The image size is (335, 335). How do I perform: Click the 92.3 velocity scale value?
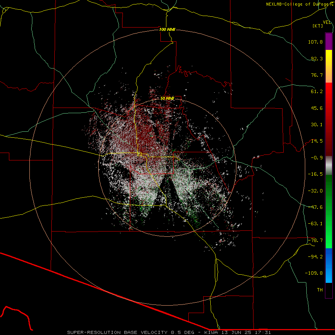pos(317,58)
